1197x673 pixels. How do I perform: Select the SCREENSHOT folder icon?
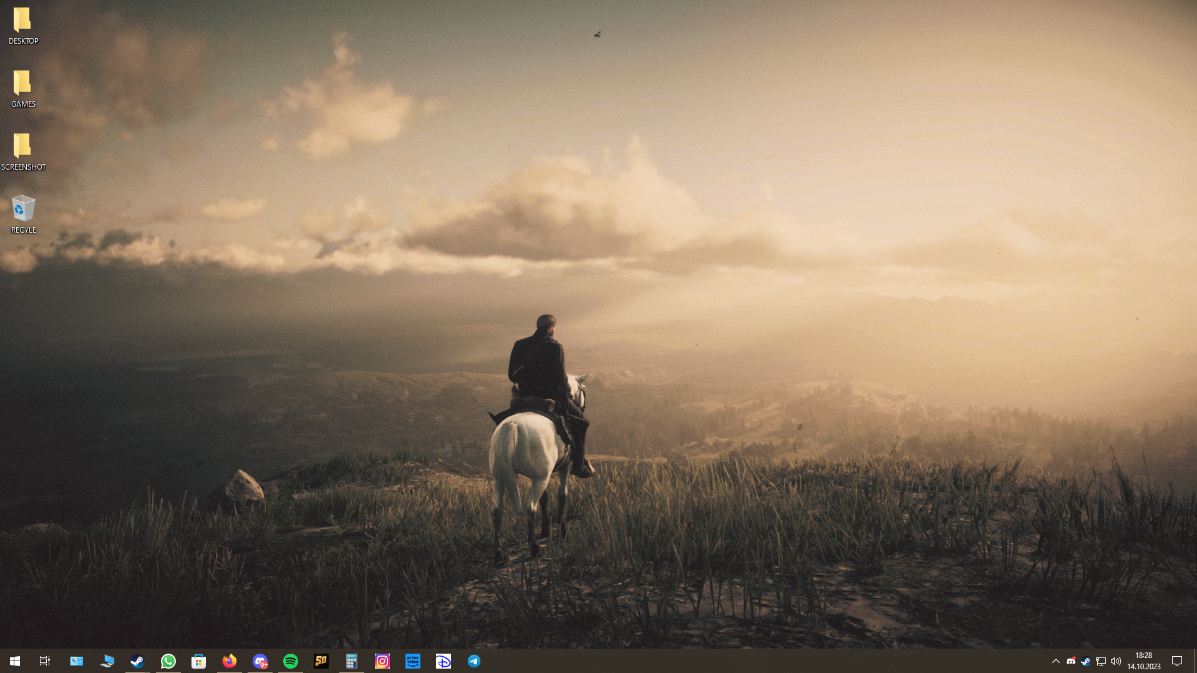click(x=23, y=152)
